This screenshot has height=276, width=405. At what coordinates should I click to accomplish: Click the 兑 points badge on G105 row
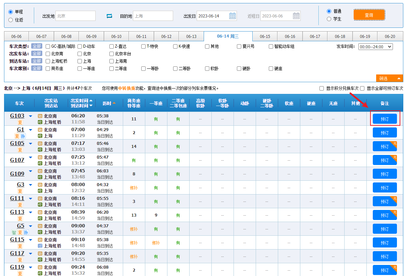[x=395, y=144]
